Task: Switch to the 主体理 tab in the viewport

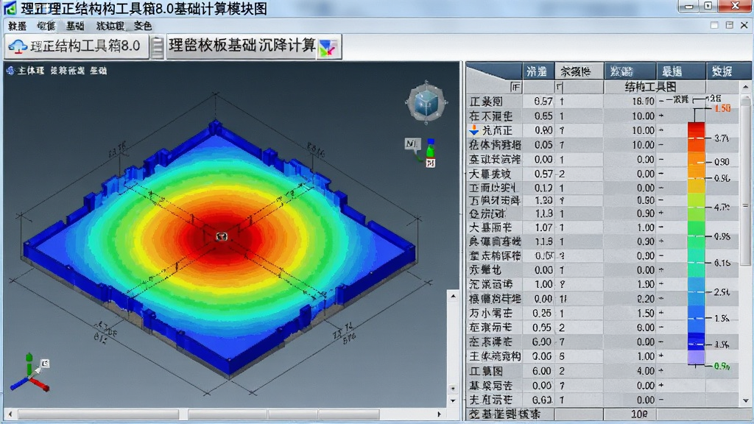Action: click(x=30, y=71)
